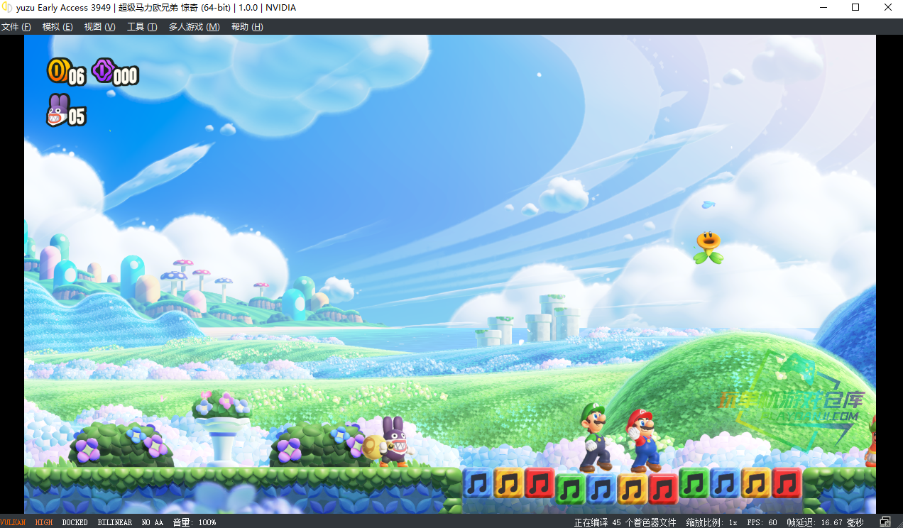Maximize the yuzu window
Image resolution: width=903 pixels, height=528 pixels.
click(x=855, y=8)
